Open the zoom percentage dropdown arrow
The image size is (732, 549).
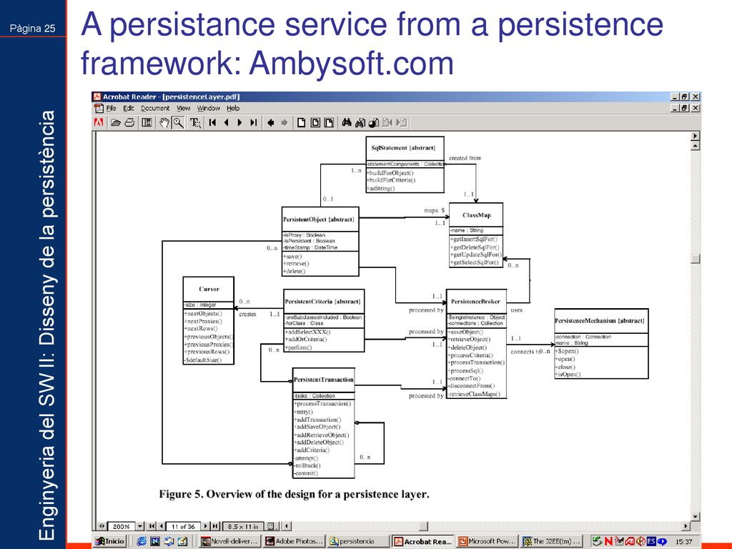click(140, 527)
